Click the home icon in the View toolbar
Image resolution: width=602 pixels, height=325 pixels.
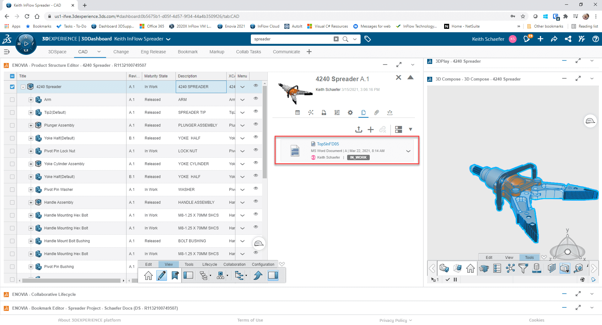point(148,275)
